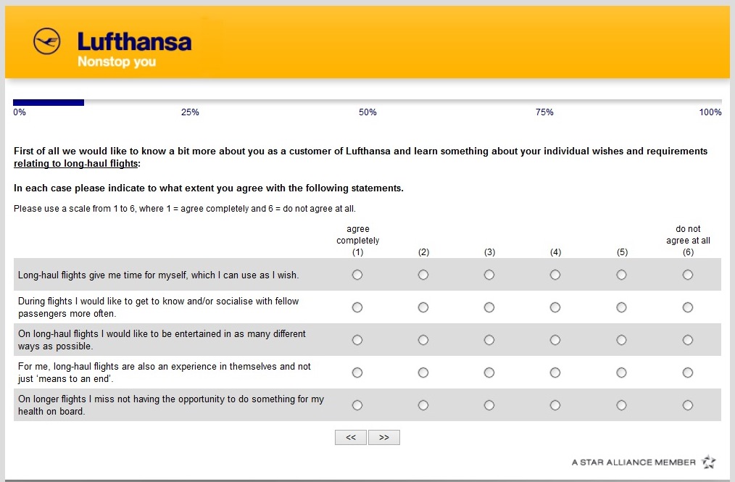Go back to the previous survey page
The width and height of the screenshot is (735, 482).
tap(351, 438)
